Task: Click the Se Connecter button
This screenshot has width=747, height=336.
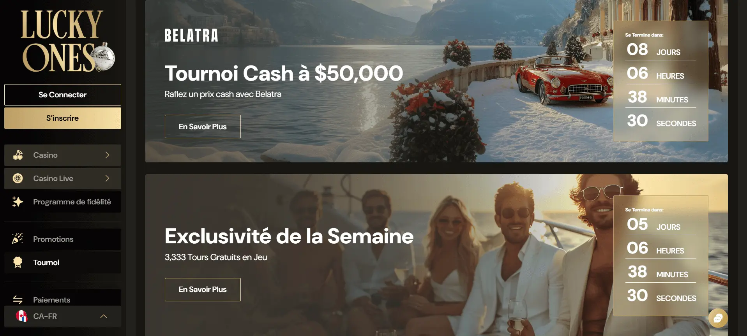Action: (x=63, y=95)
